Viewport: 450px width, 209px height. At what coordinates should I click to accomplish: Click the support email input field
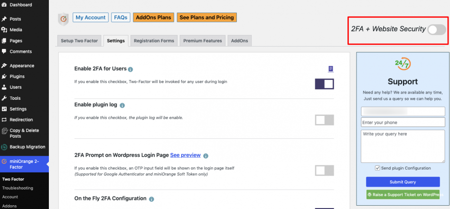pos(403,112)
